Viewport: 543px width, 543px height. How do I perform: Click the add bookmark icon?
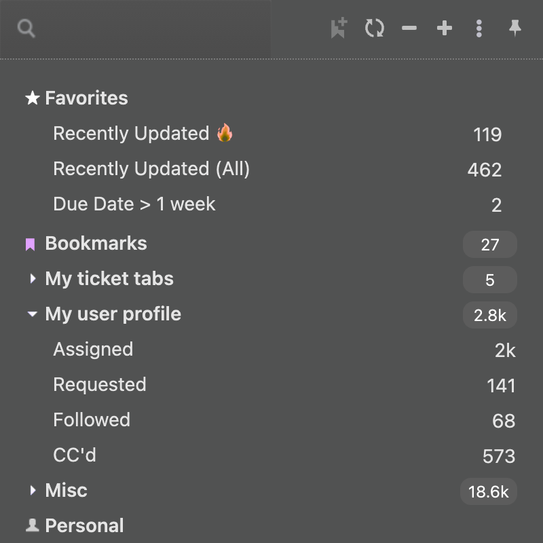click(339, 28)
